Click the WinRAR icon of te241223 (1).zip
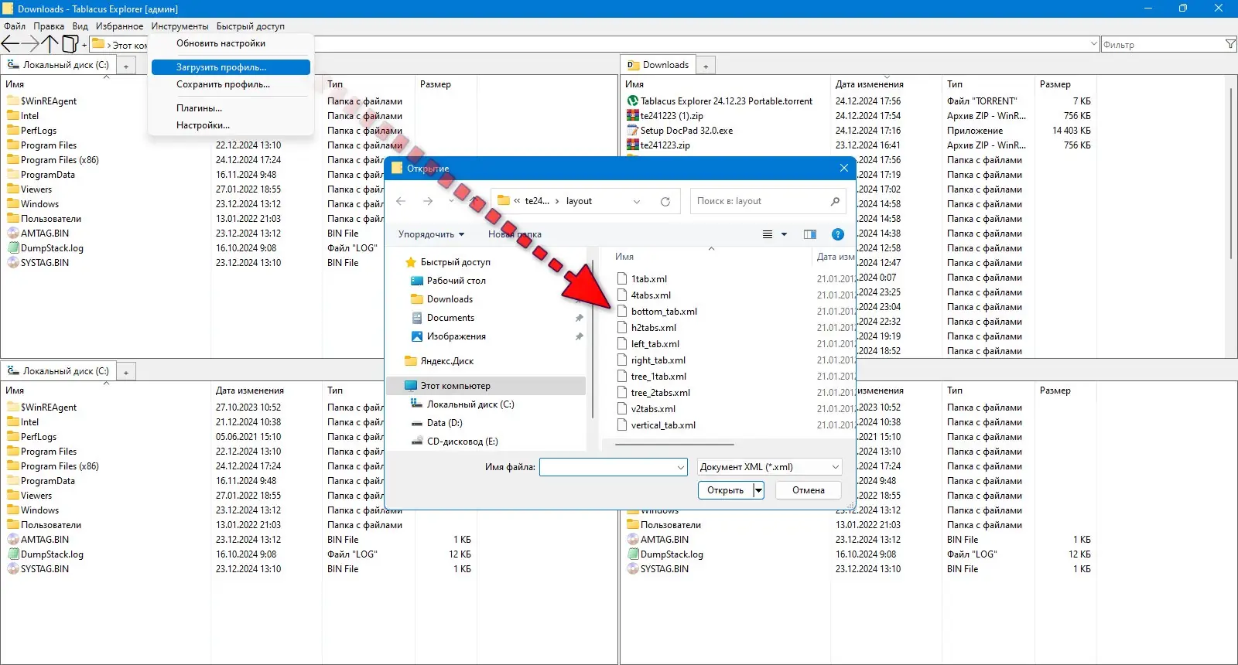 [x=632, y=116]
